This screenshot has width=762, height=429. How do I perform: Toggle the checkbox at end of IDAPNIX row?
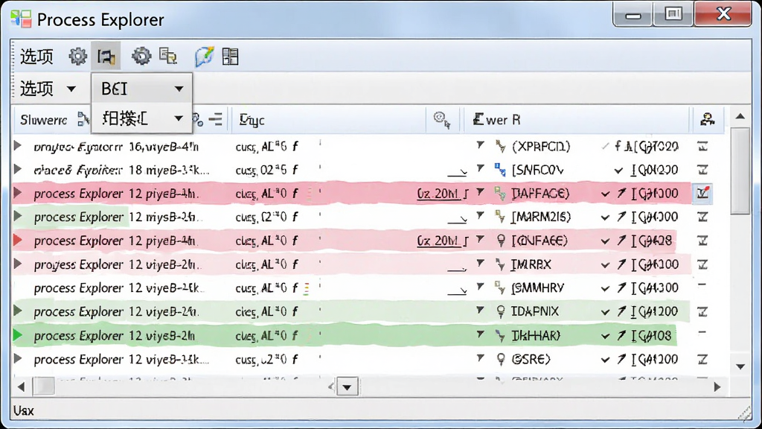click(702, 311)
